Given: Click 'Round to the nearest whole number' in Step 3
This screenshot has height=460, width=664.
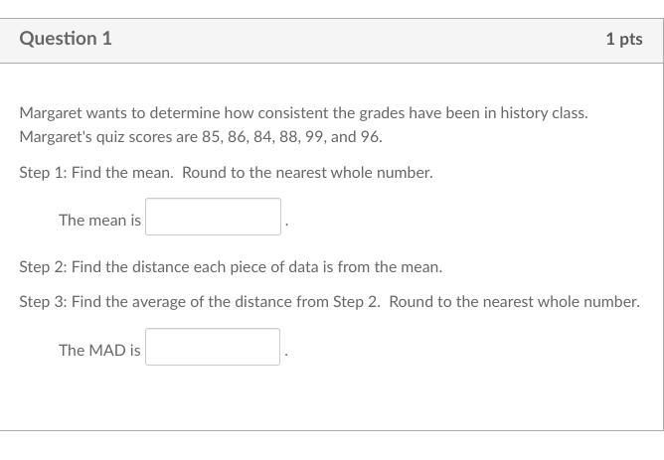Looking at the screenshot, I should click(515, 302).
